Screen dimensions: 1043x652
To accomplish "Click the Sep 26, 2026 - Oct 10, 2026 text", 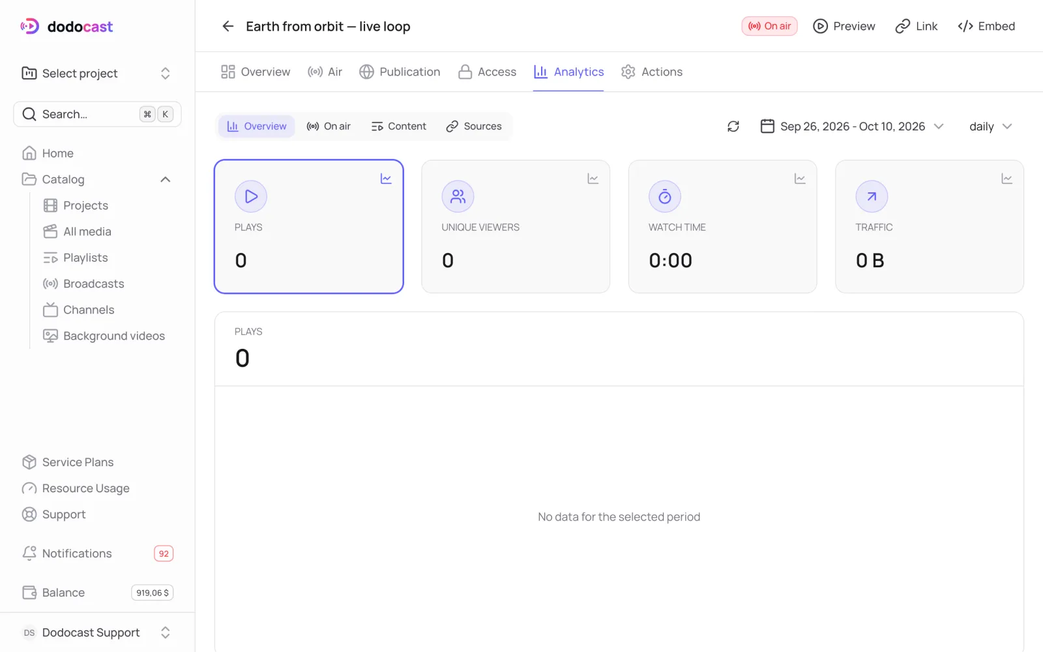I will point(853,126).
